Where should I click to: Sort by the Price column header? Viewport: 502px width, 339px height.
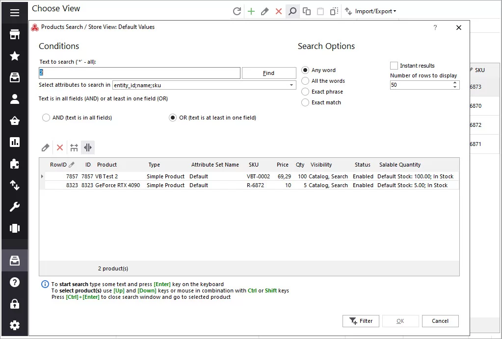point(282,165)
